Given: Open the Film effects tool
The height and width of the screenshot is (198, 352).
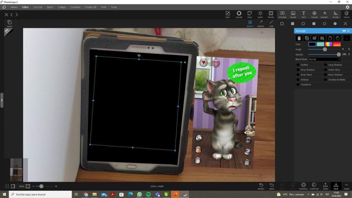Looking at the screenshot, I should 250,14.
